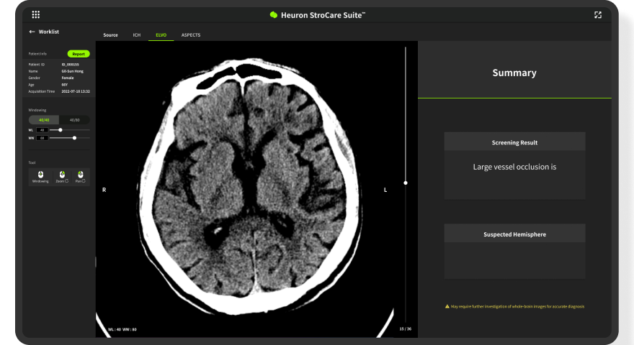
Task: Open the ELVO tab
Action: [161, 35]
